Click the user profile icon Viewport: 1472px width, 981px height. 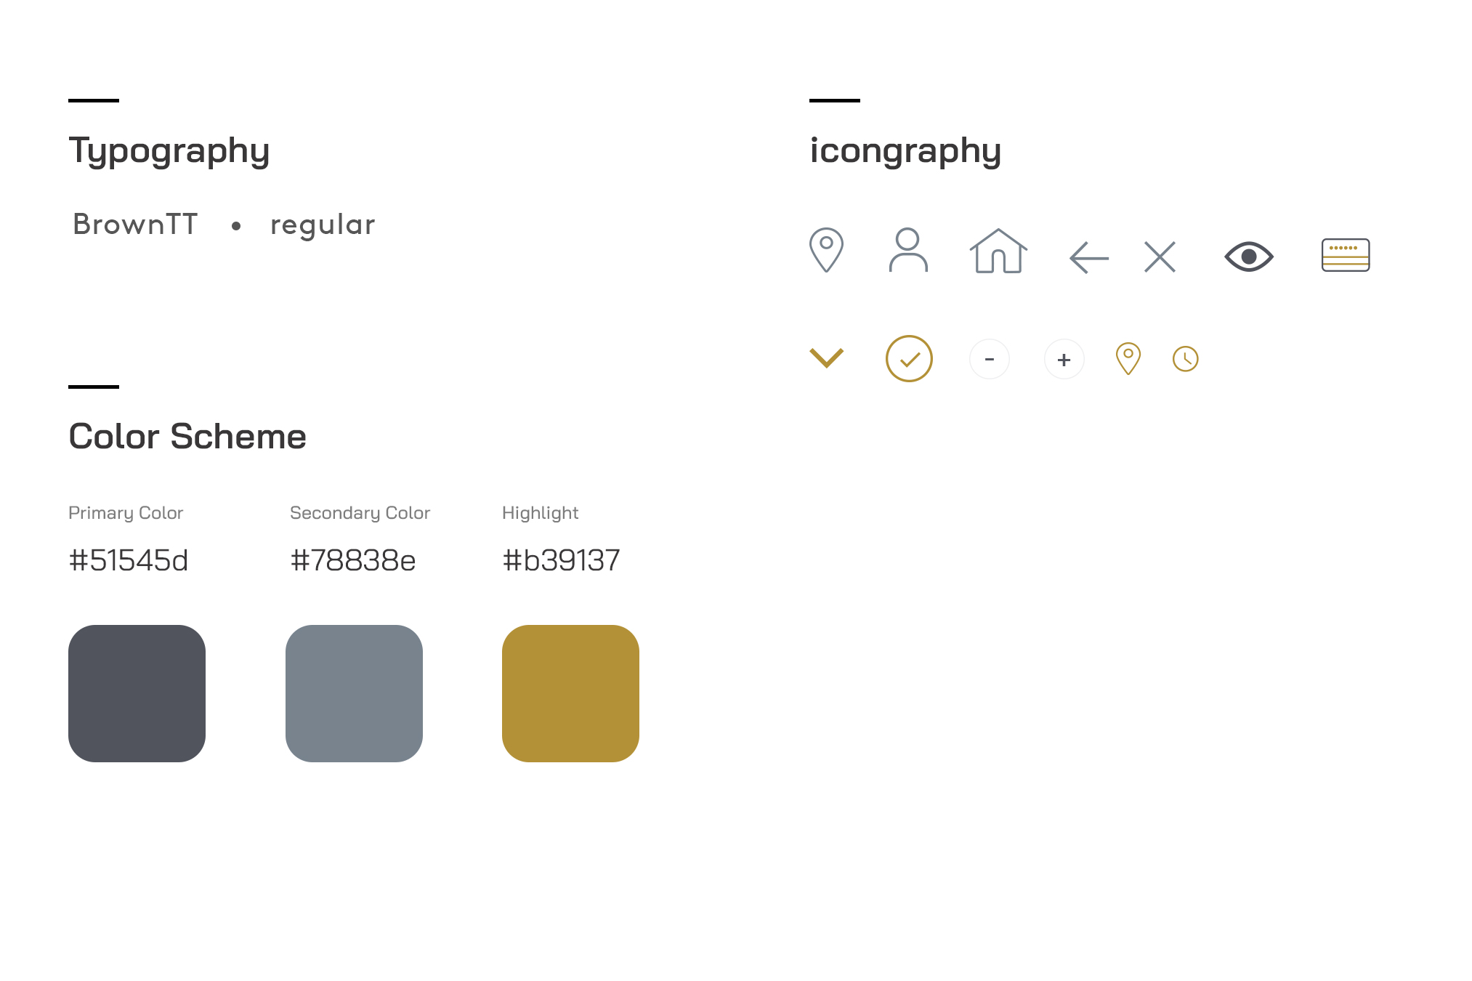pyautogui.click(x=907, y=250)
